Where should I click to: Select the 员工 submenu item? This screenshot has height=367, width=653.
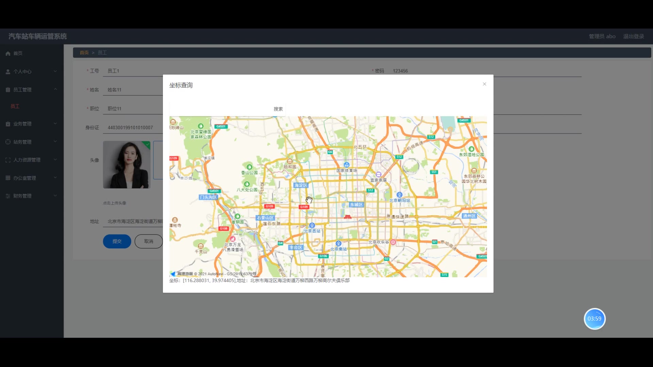15,106
